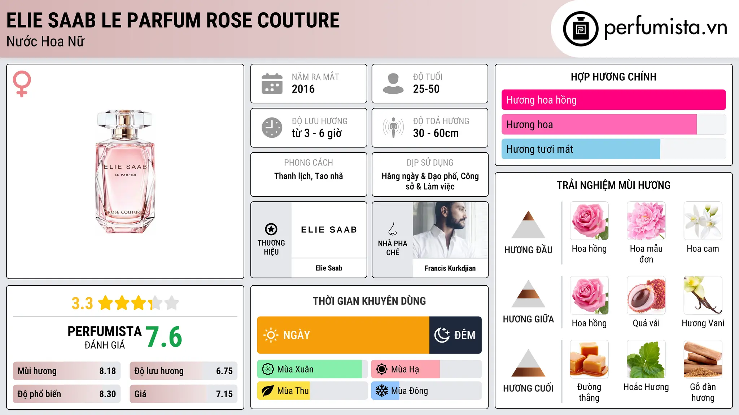Click the green 7.6 Perfumista score
739x415 pixels.
point(164,337)
